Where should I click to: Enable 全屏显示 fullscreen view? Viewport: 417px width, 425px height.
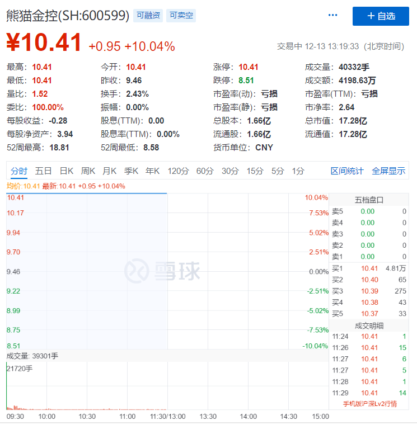pyautogui.click(x=388, y=171)
